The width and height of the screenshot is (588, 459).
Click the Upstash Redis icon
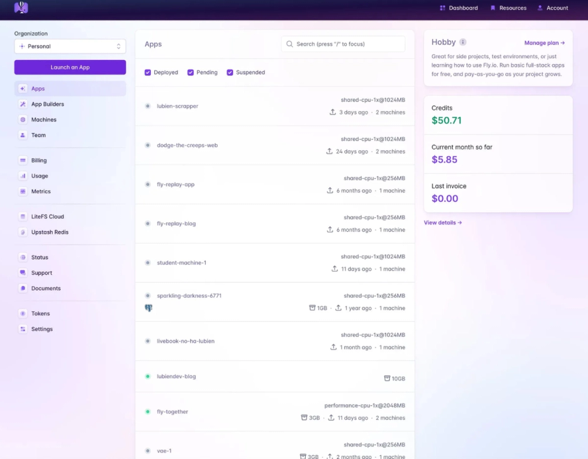[x=23, y=232]
